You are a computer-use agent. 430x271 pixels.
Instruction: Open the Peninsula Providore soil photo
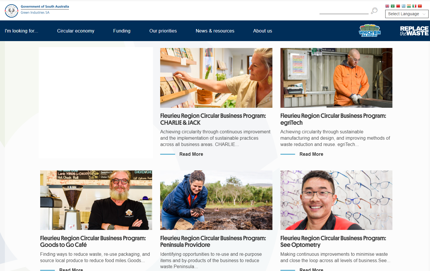[216, 200]
